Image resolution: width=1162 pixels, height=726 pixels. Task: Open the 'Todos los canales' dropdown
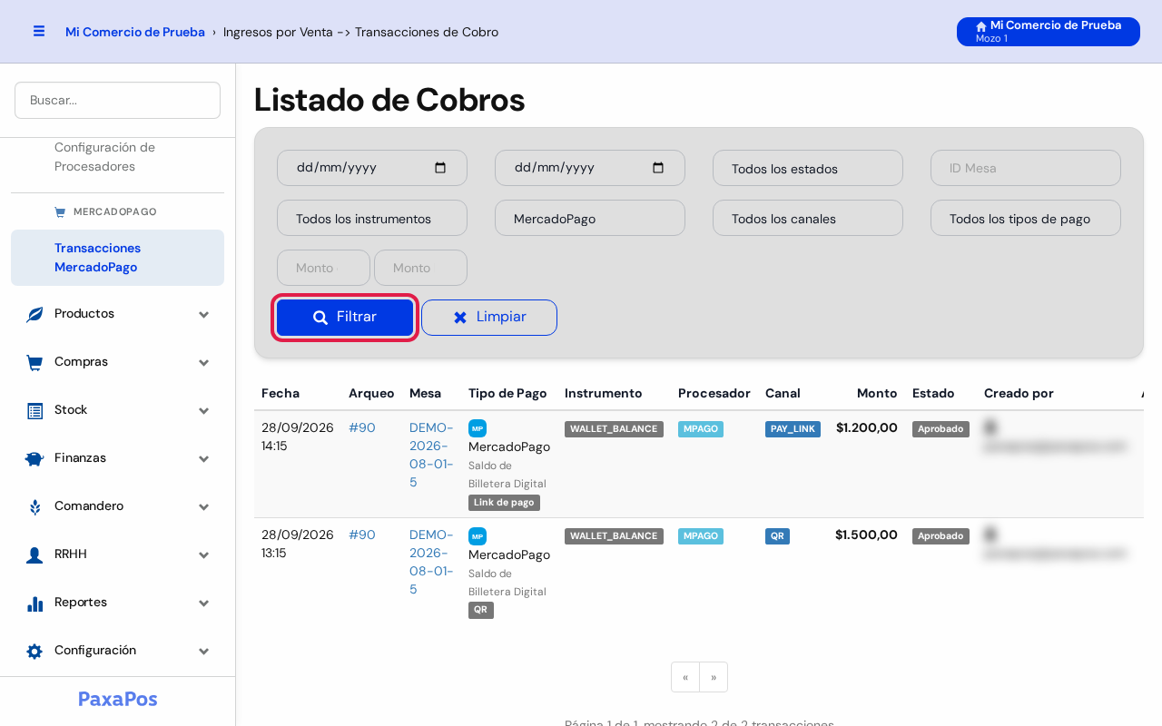(x=808, y=218)
